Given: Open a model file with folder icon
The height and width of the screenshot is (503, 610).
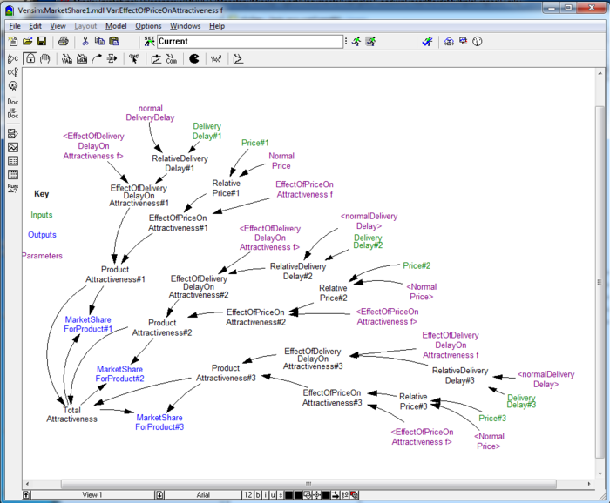Looking at the screenshot, I should tap(27, 41).
